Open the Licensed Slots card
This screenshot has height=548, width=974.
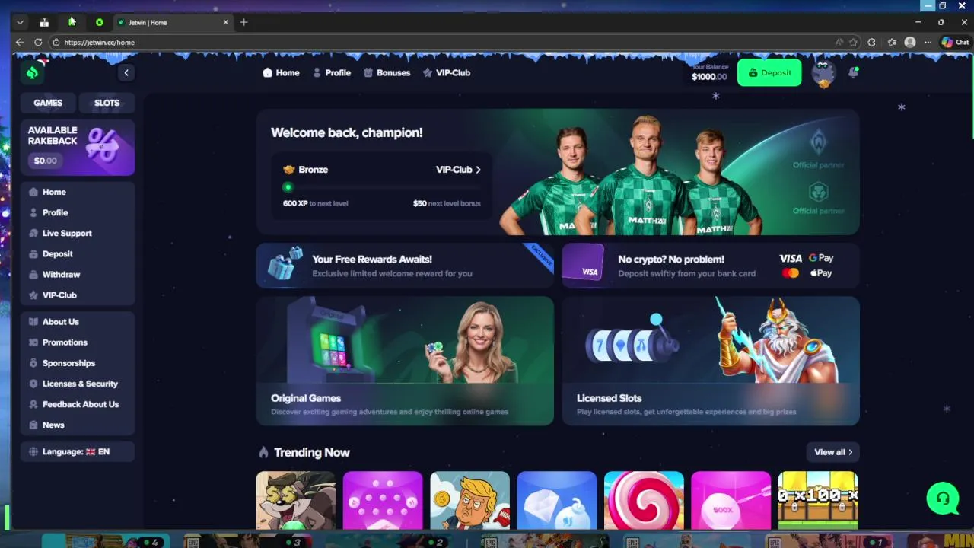[x=711, y=361]
